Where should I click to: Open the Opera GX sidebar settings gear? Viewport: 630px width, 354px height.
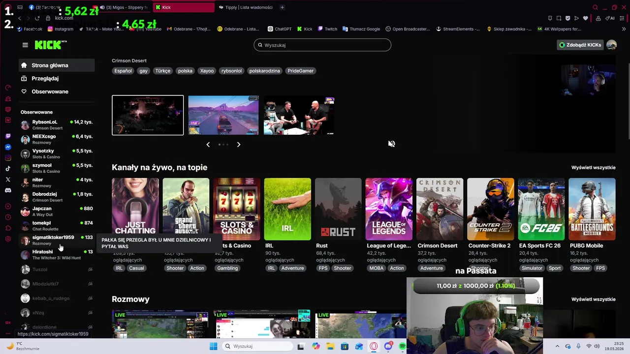click(8, 239)
